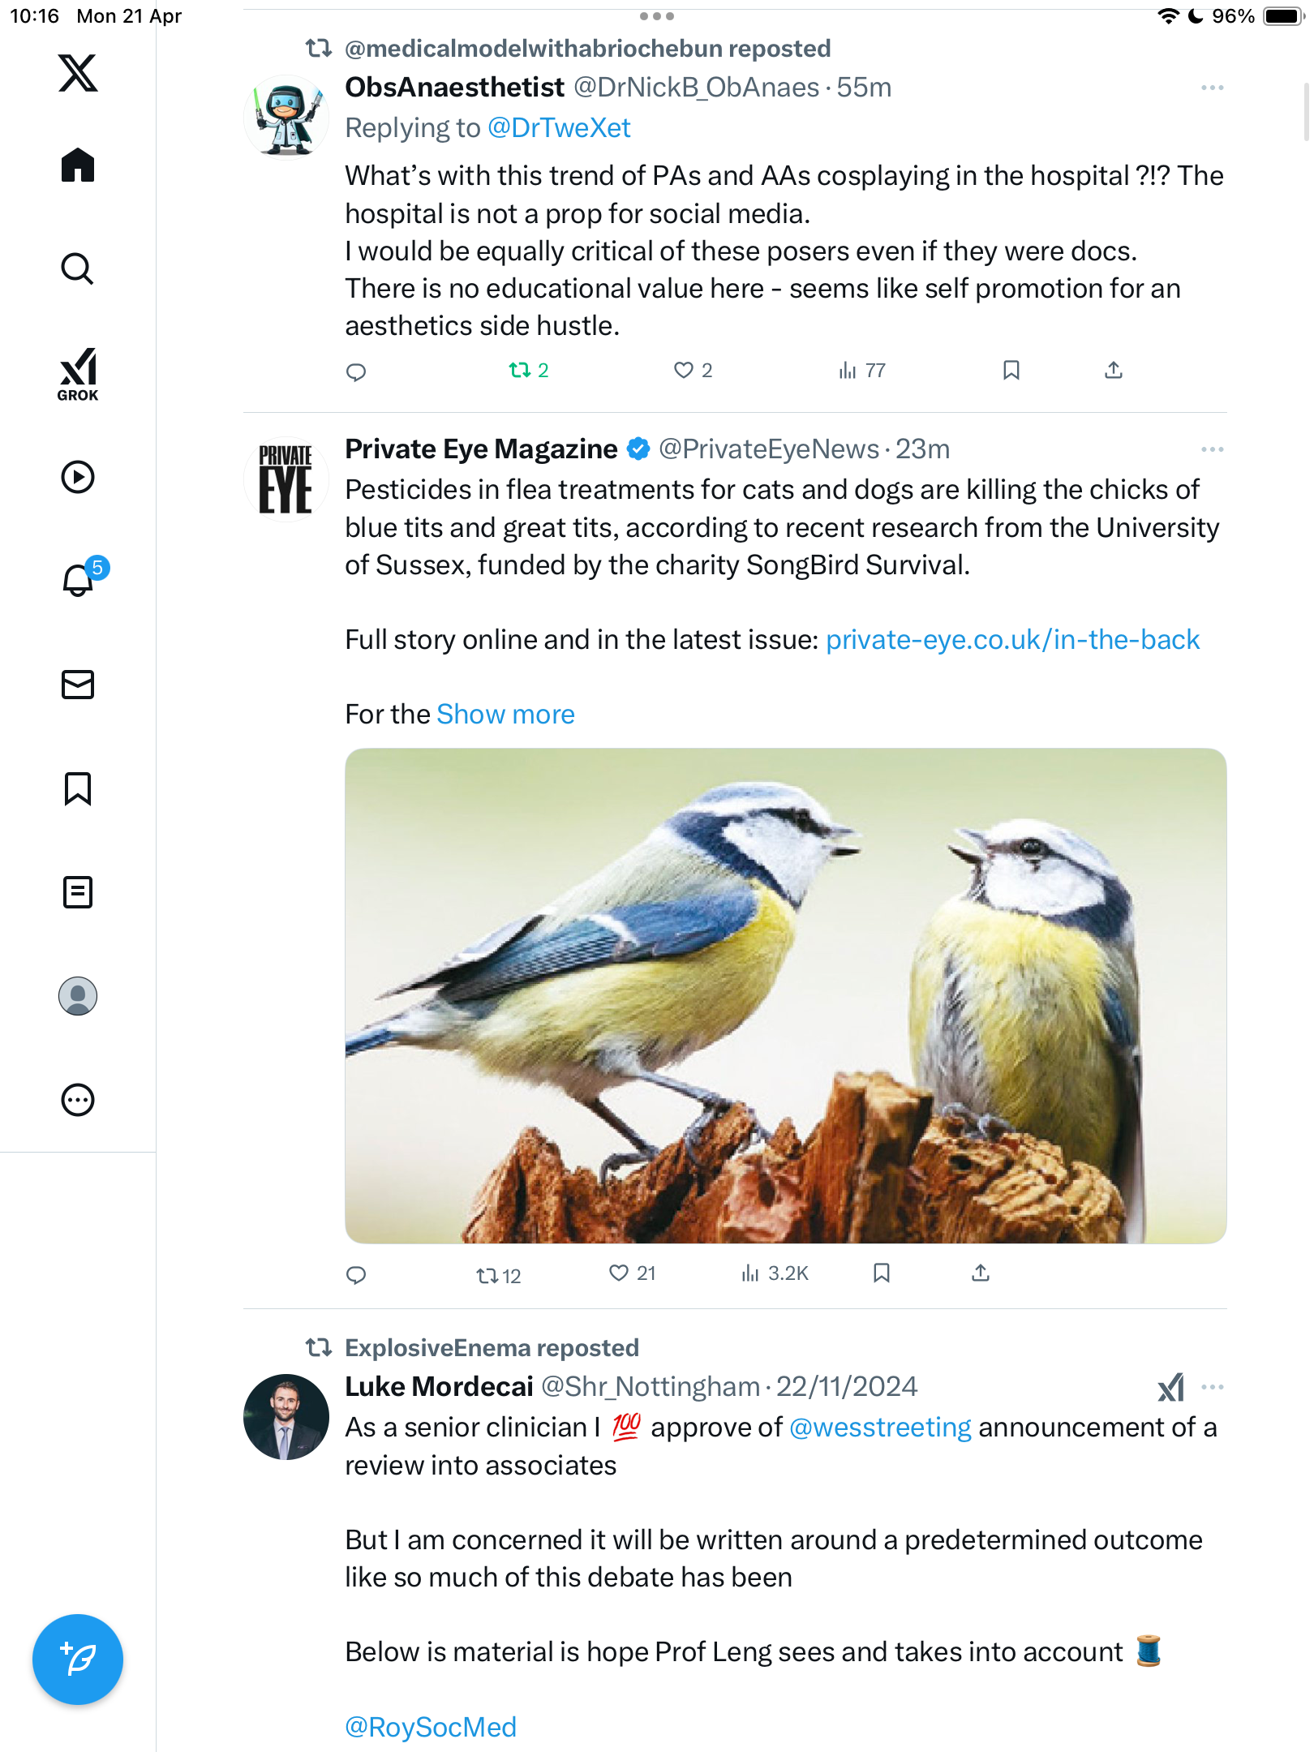Undo repost on ObsAnaesthetist's reply
The height and width of the screenshot is (1752, 1314).
(x=528, y=371)
